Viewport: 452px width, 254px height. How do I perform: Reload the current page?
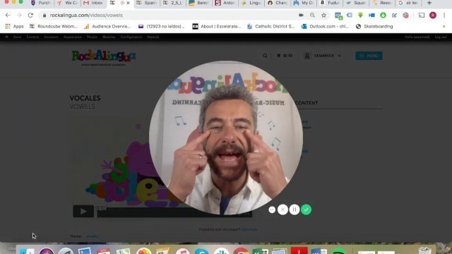tap(30, 16)
